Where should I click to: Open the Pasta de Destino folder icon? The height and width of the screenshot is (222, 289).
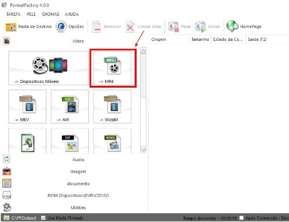tap(11, 27)
